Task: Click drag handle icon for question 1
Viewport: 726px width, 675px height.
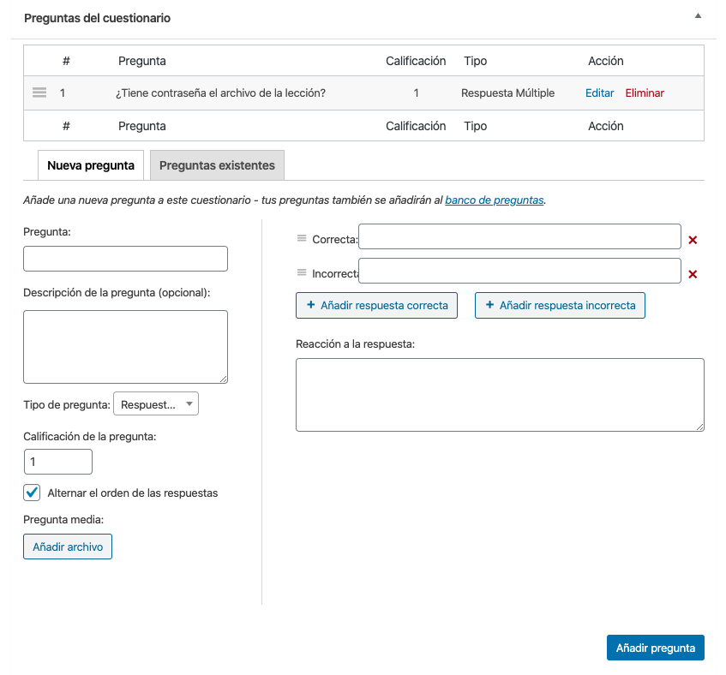Action: 39,93
